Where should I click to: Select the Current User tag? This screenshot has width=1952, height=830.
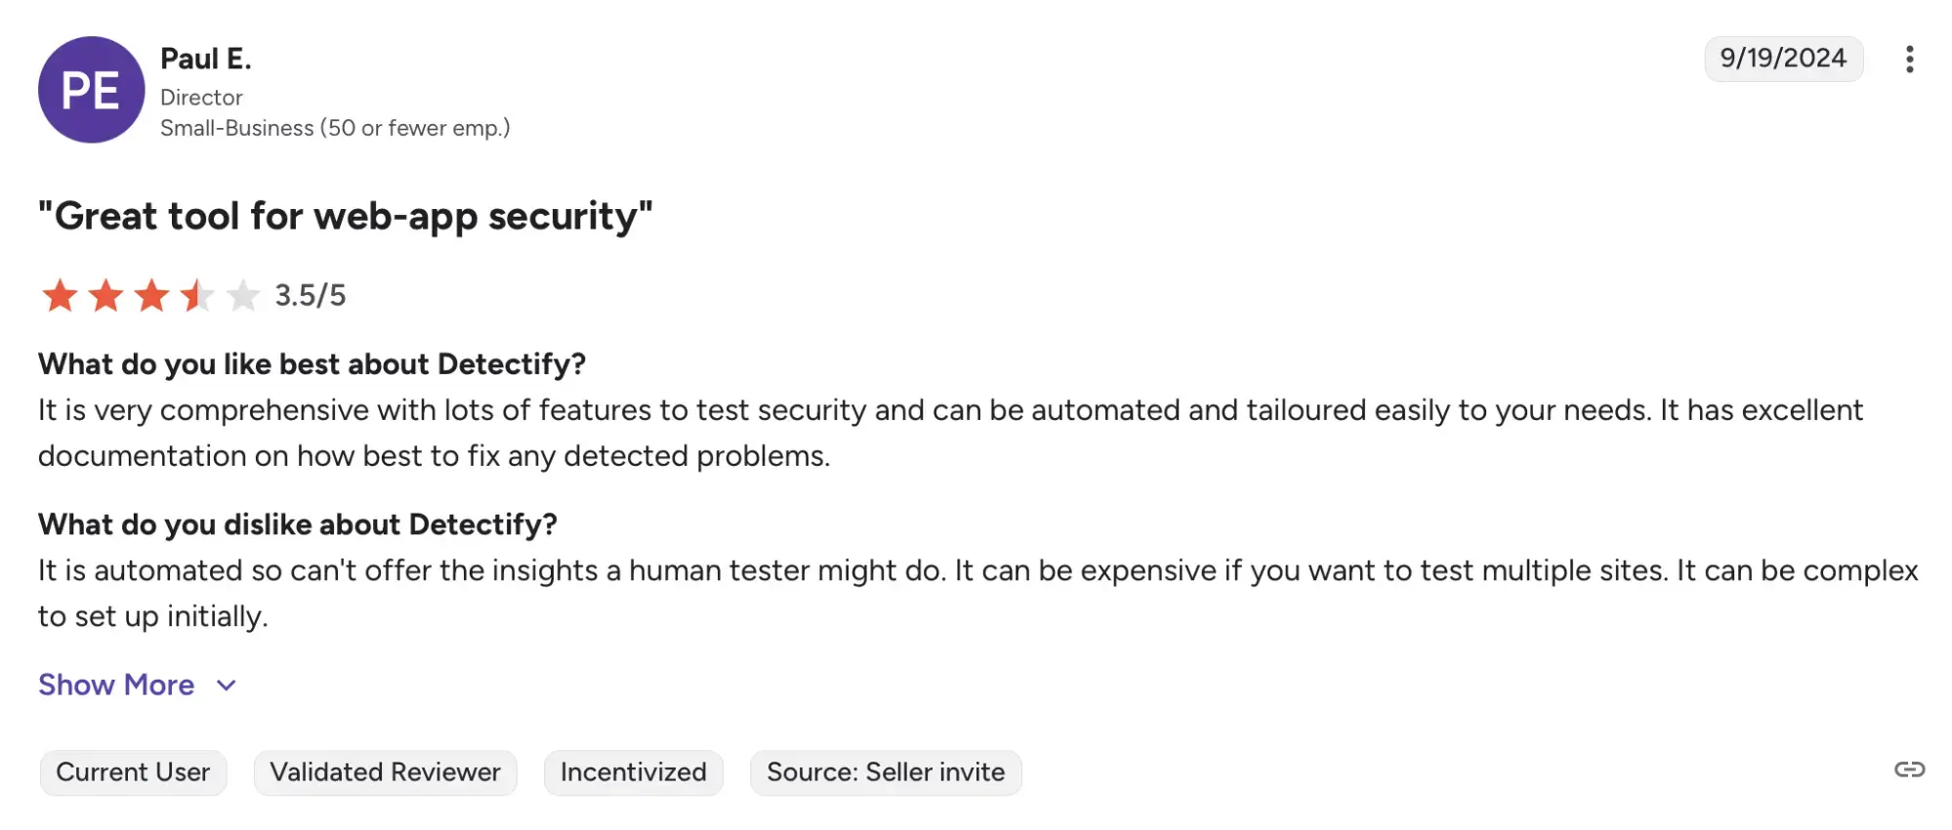133,772
